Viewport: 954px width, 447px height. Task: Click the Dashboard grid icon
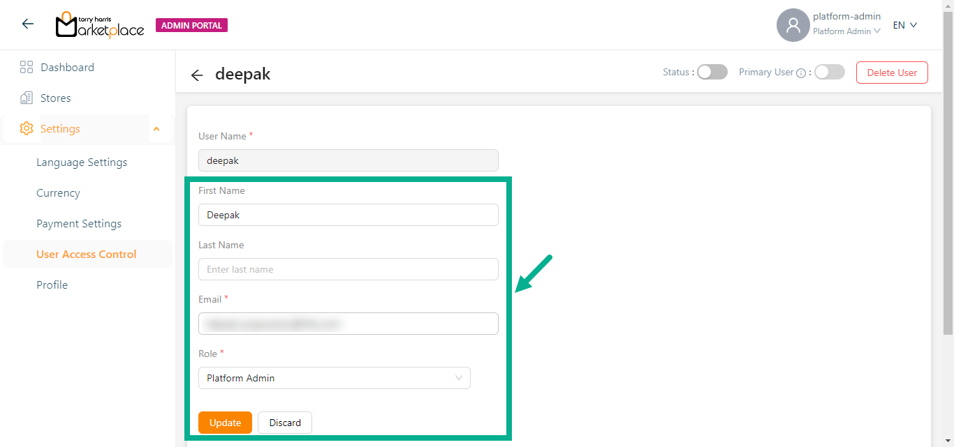coord(27,68)
